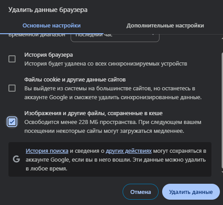
Task: Enable the История браузера checkbox
Action: pyautogui.click(x=12, y=59)
